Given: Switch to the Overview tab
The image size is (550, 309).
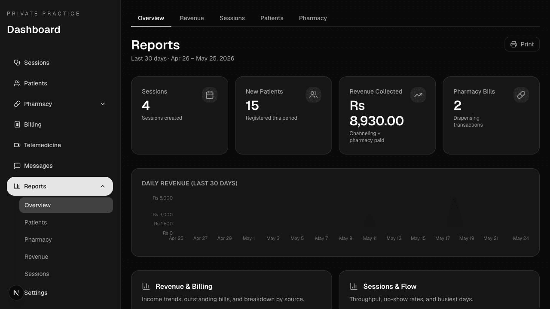Looking at the screenshot, I should tap(151, 18).
